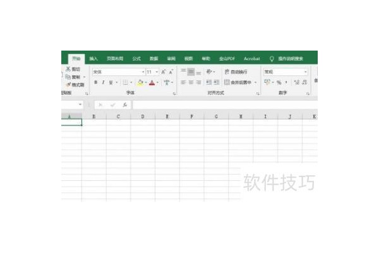379x253 pixels.
Task: Click the increase decimal places icon
Action: [297, 82]
